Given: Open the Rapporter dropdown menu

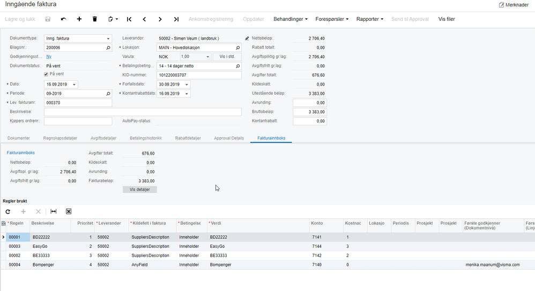Looking at the screenshot, I should pyautogui.click(x=370, y=19).
